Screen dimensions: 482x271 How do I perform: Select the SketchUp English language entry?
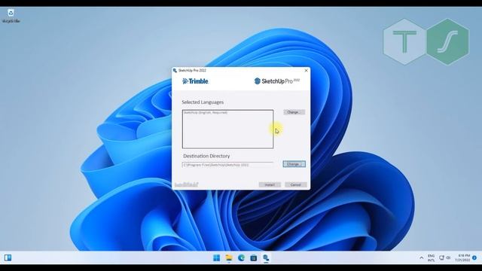pyautogui.click(x=206, y=113)
